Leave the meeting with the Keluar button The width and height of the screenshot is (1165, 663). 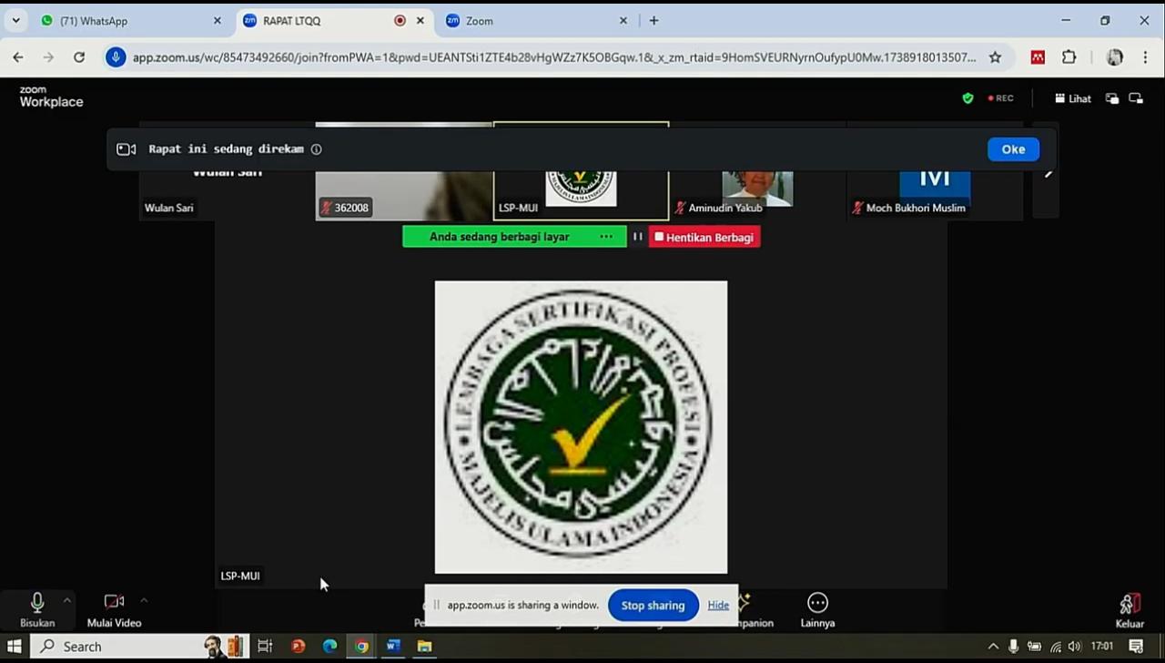[1130, 610]
